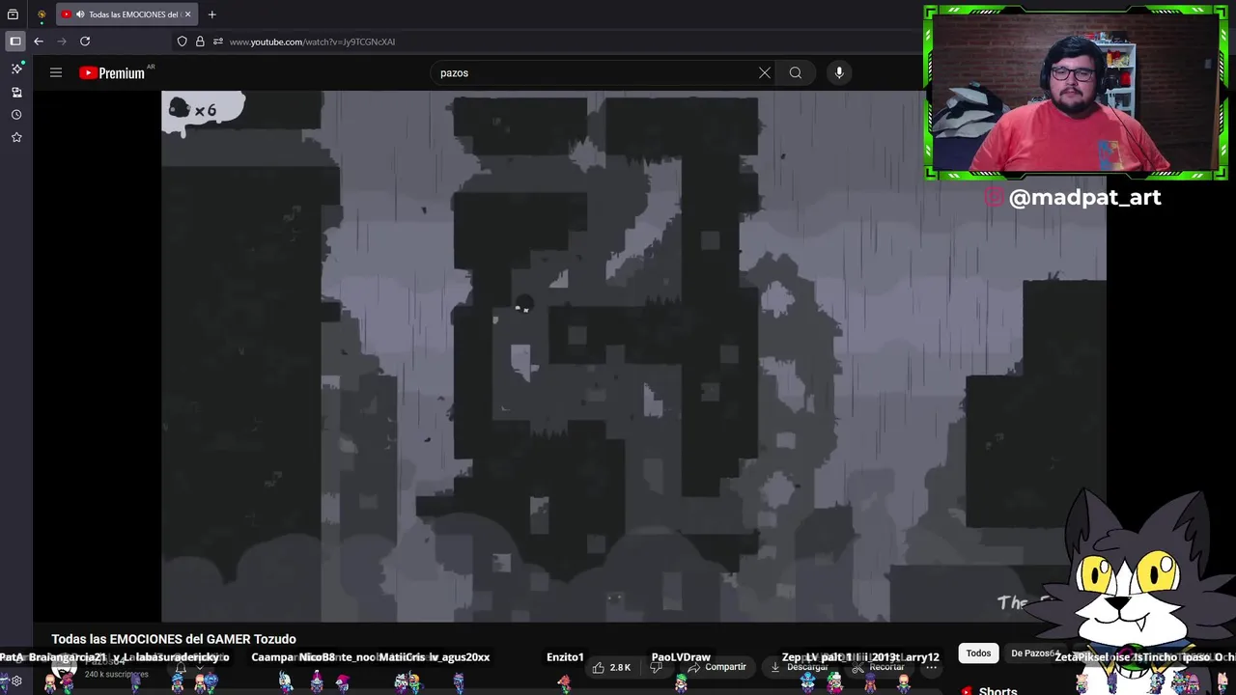Open site permissions settings icon

[218, 42]
